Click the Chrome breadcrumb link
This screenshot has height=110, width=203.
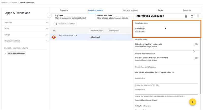point(13,3)
